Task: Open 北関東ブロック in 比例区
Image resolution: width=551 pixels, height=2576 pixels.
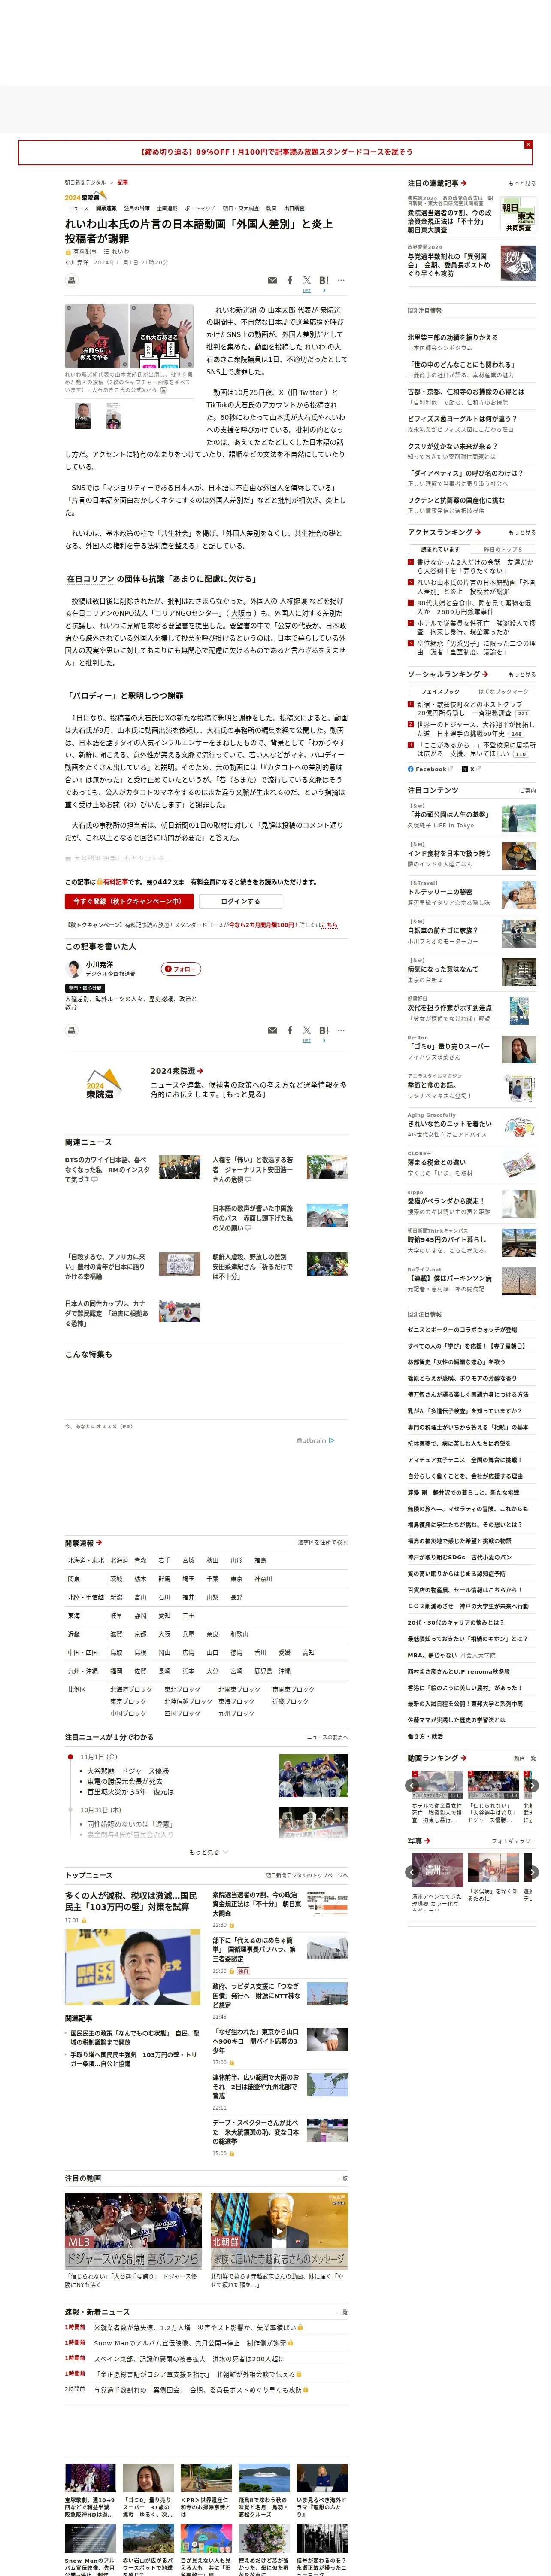Action: pyautogui.click(x=239, y=1690)
